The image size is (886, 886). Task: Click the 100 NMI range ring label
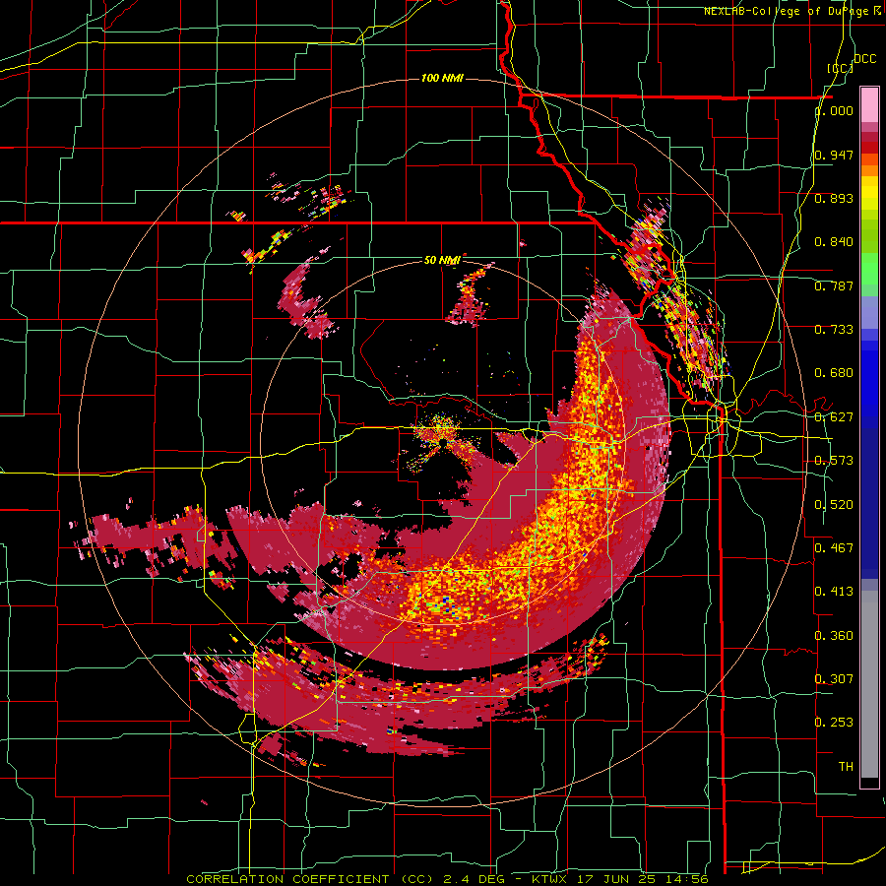point(442,78)
